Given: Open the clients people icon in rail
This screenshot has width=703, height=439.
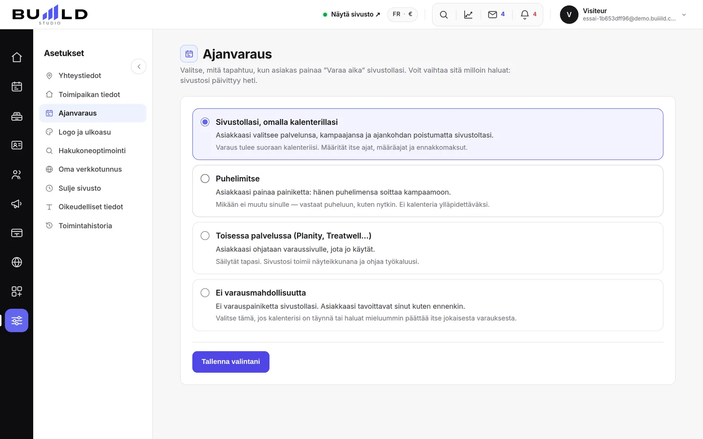Looking at the screenshot, I should tap(17, 175).
